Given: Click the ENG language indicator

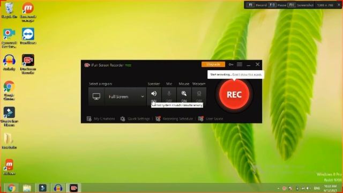Looking at the screenshot, I should coord(317,188).
